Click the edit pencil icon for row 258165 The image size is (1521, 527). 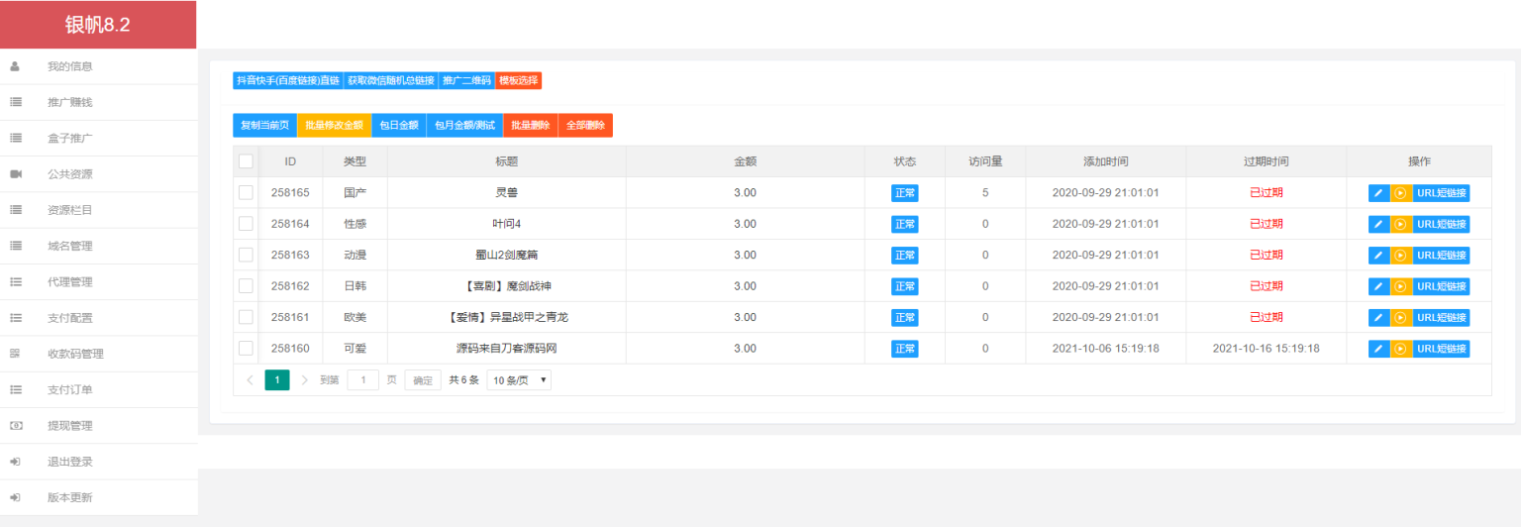pos(1378,193)
